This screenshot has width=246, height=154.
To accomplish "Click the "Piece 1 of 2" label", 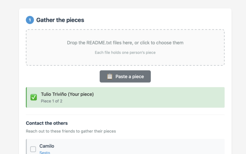I will point(52,101).
